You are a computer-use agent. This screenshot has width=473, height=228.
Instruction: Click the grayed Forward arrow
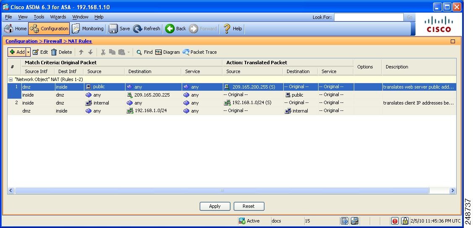[x=203, y=29]
